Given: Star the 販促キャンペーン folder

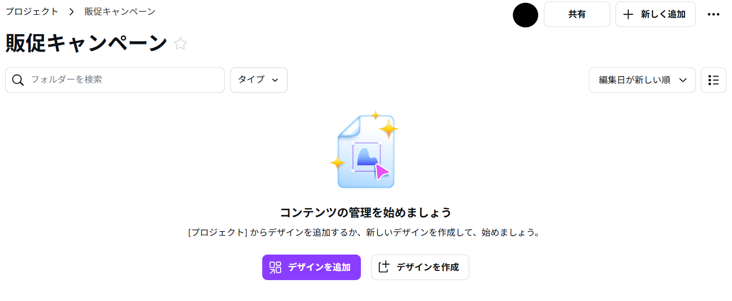Looking at the screenshot, I should [x=180, y=44].
